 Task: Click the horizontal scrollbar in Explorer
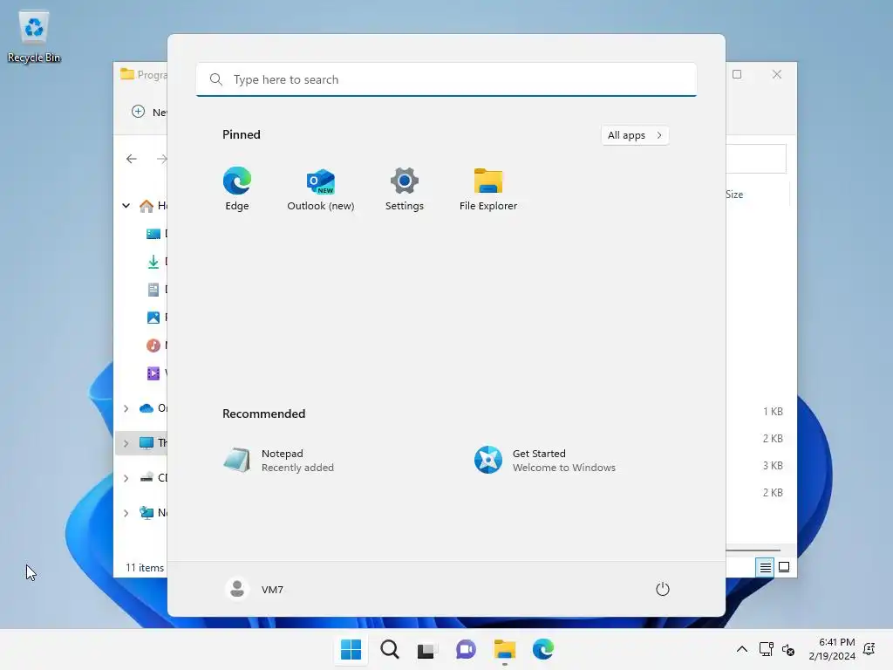pos(753,550)
